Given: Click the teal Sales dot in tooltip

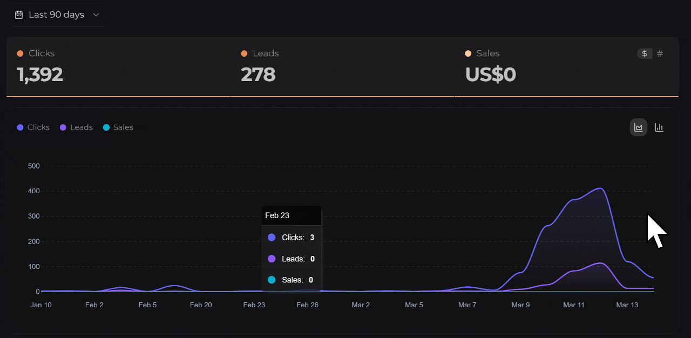Looking at the screenshot, I should tap(272, 280).
